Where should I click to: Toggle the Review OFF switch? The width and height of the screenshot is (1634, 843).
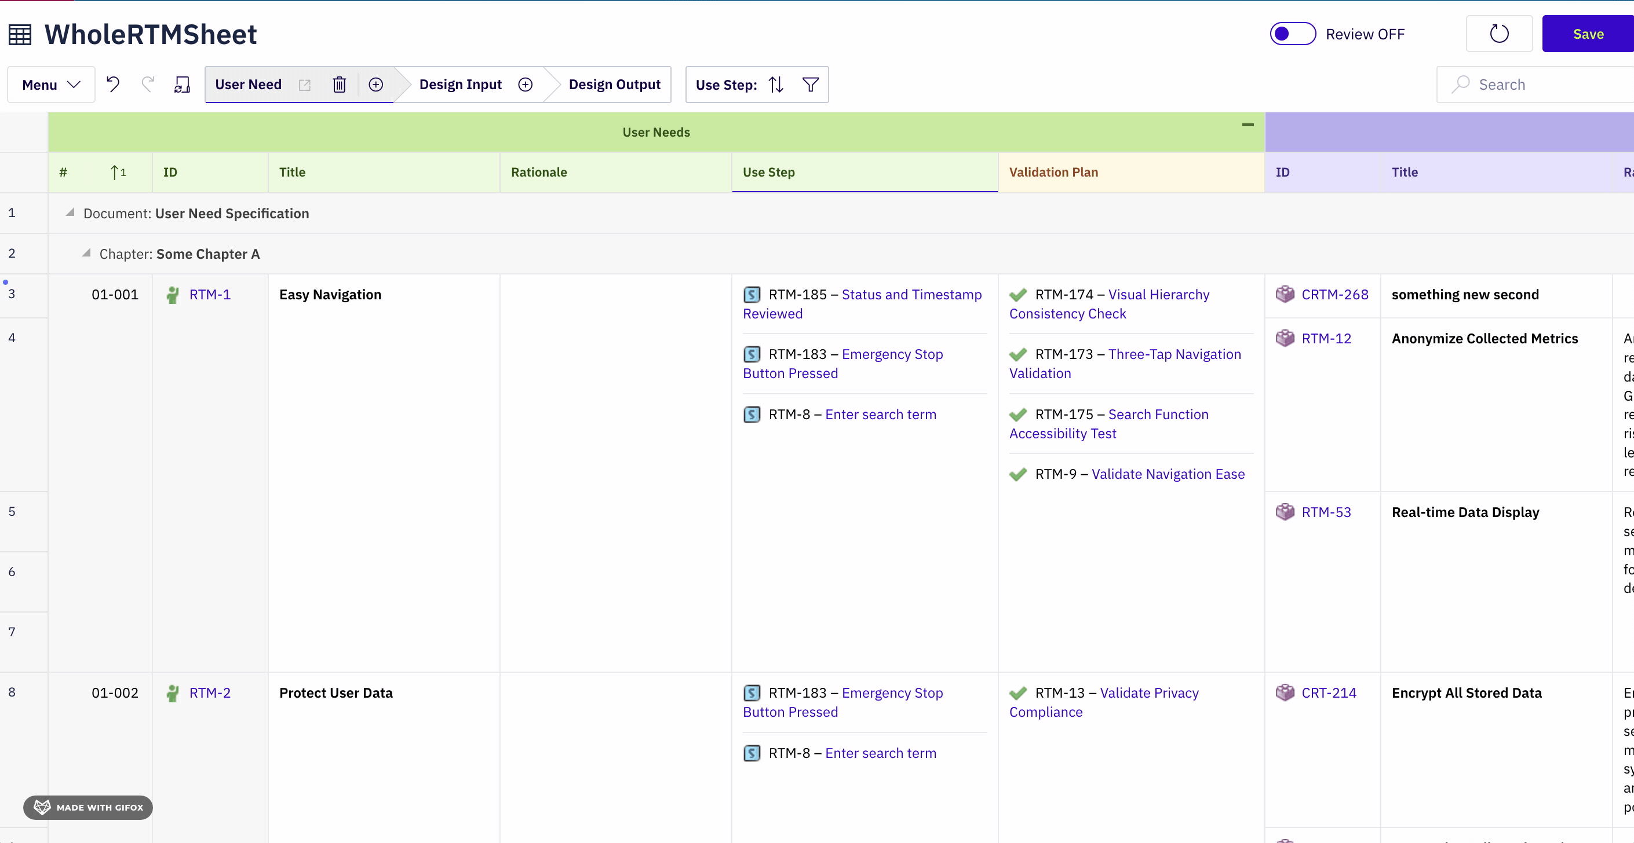(1292, 34)
